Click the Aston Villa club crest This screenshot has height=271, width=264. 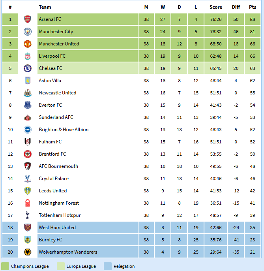pos(27,81)
